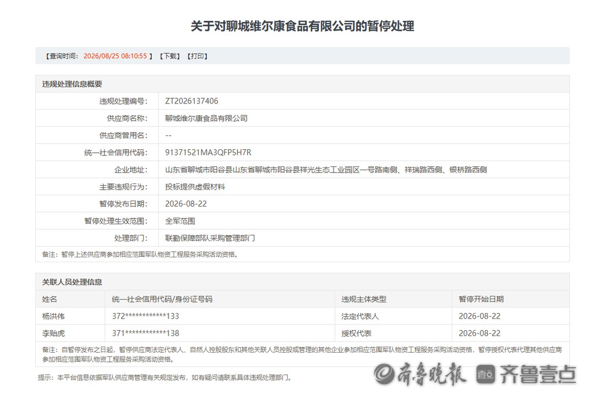Select the company address starting 山东省聊城市阳谷县
The width and height of the screenshot is (595, 405).
[326, 170]
